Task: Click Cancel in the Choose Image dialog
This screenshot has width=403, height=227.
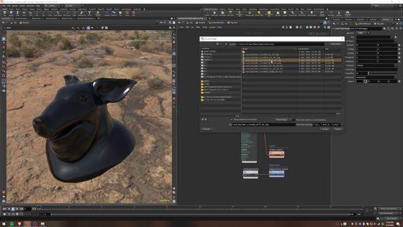Action: coord(338,129)
